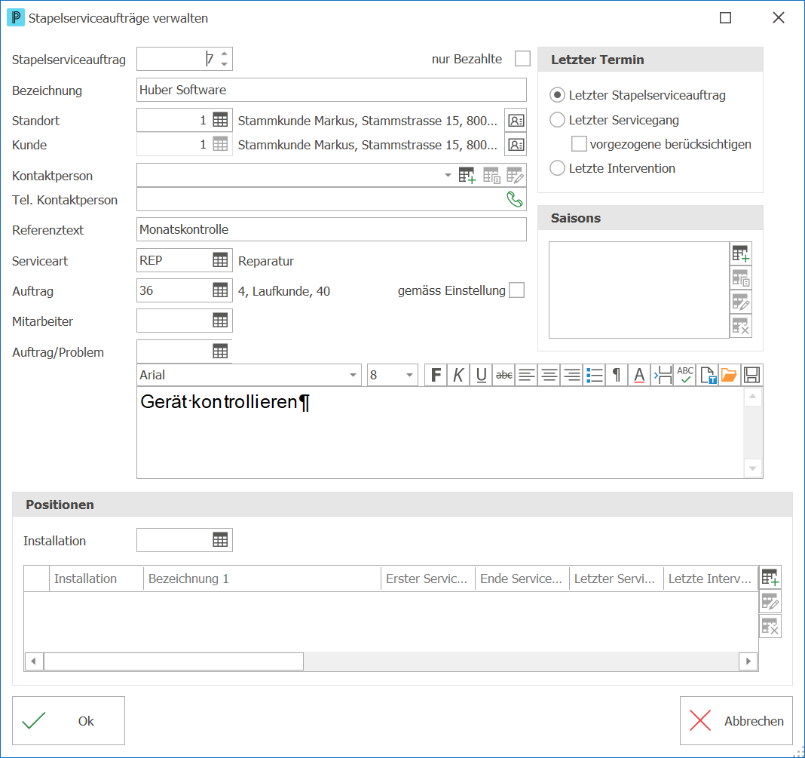Screen dimensions: 805x758
Task: Click the Bezeichnung field containing Huber Software
Action: point(332,90)
